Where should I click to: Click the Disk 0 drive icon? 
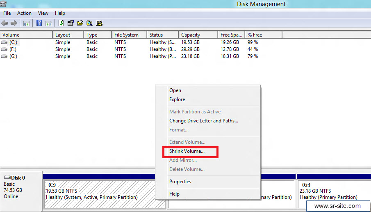point(7,177)
